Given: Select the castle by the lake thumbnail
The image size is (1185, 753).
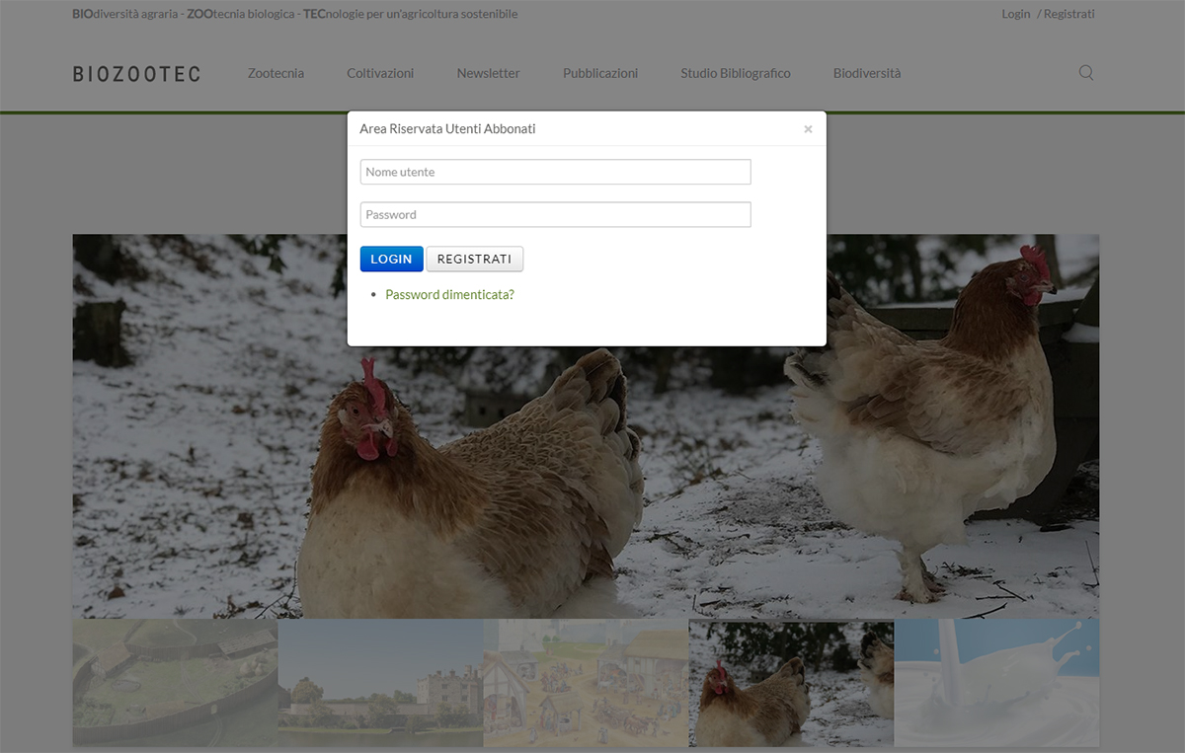Looking at the screenshot, I should click(x=381, y=683).
